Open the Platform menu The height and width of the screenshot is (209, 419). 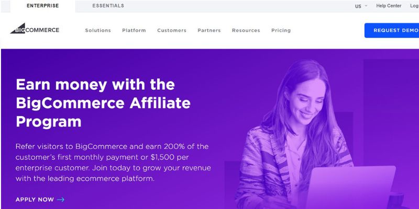coord(134,30)
